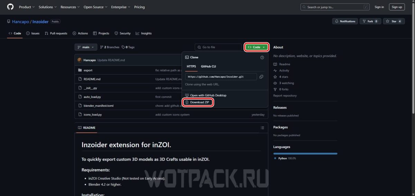Viewport: 415px width, 196px height.
Task: Select the GitHub CLI clone tab
Action: (209, 66)
